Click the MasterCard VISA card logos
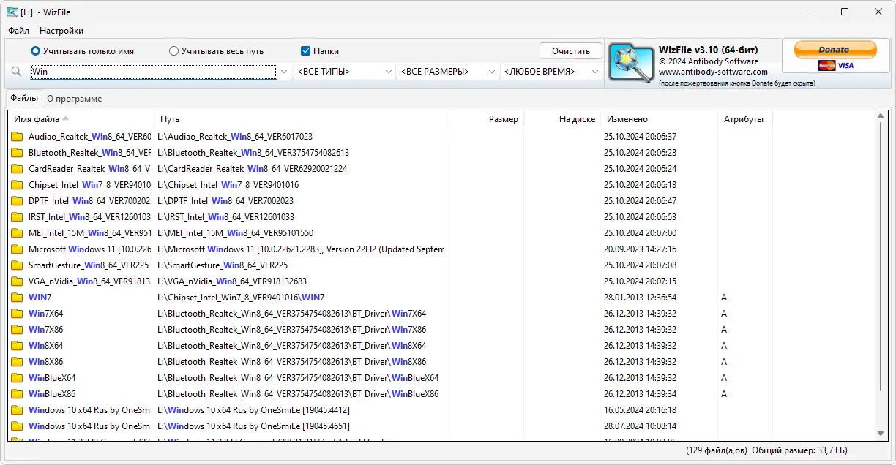 click(x=836, y=66)
